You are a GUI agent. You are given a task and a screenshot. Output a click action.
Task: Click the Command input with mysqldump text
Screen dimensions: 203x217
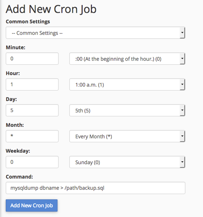(x=95, y=188)
